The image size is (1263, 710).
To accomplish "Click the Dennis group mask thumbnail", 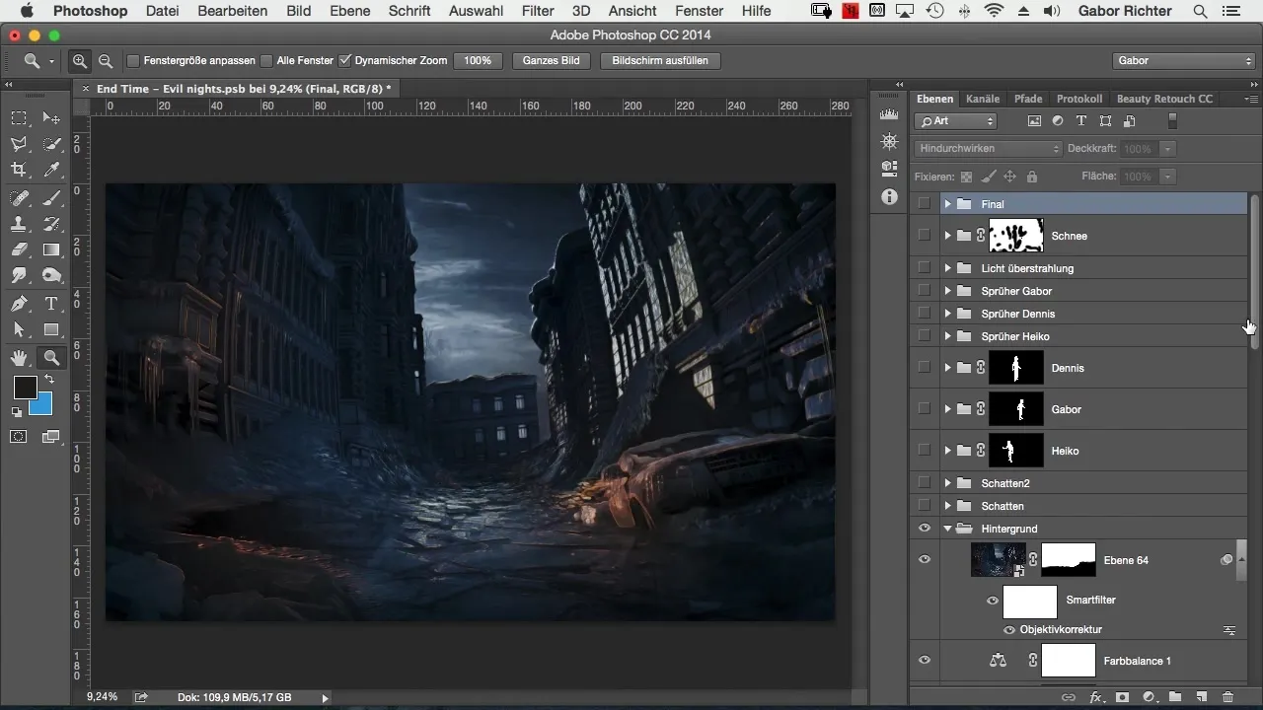I will [x=1016, y=368].
